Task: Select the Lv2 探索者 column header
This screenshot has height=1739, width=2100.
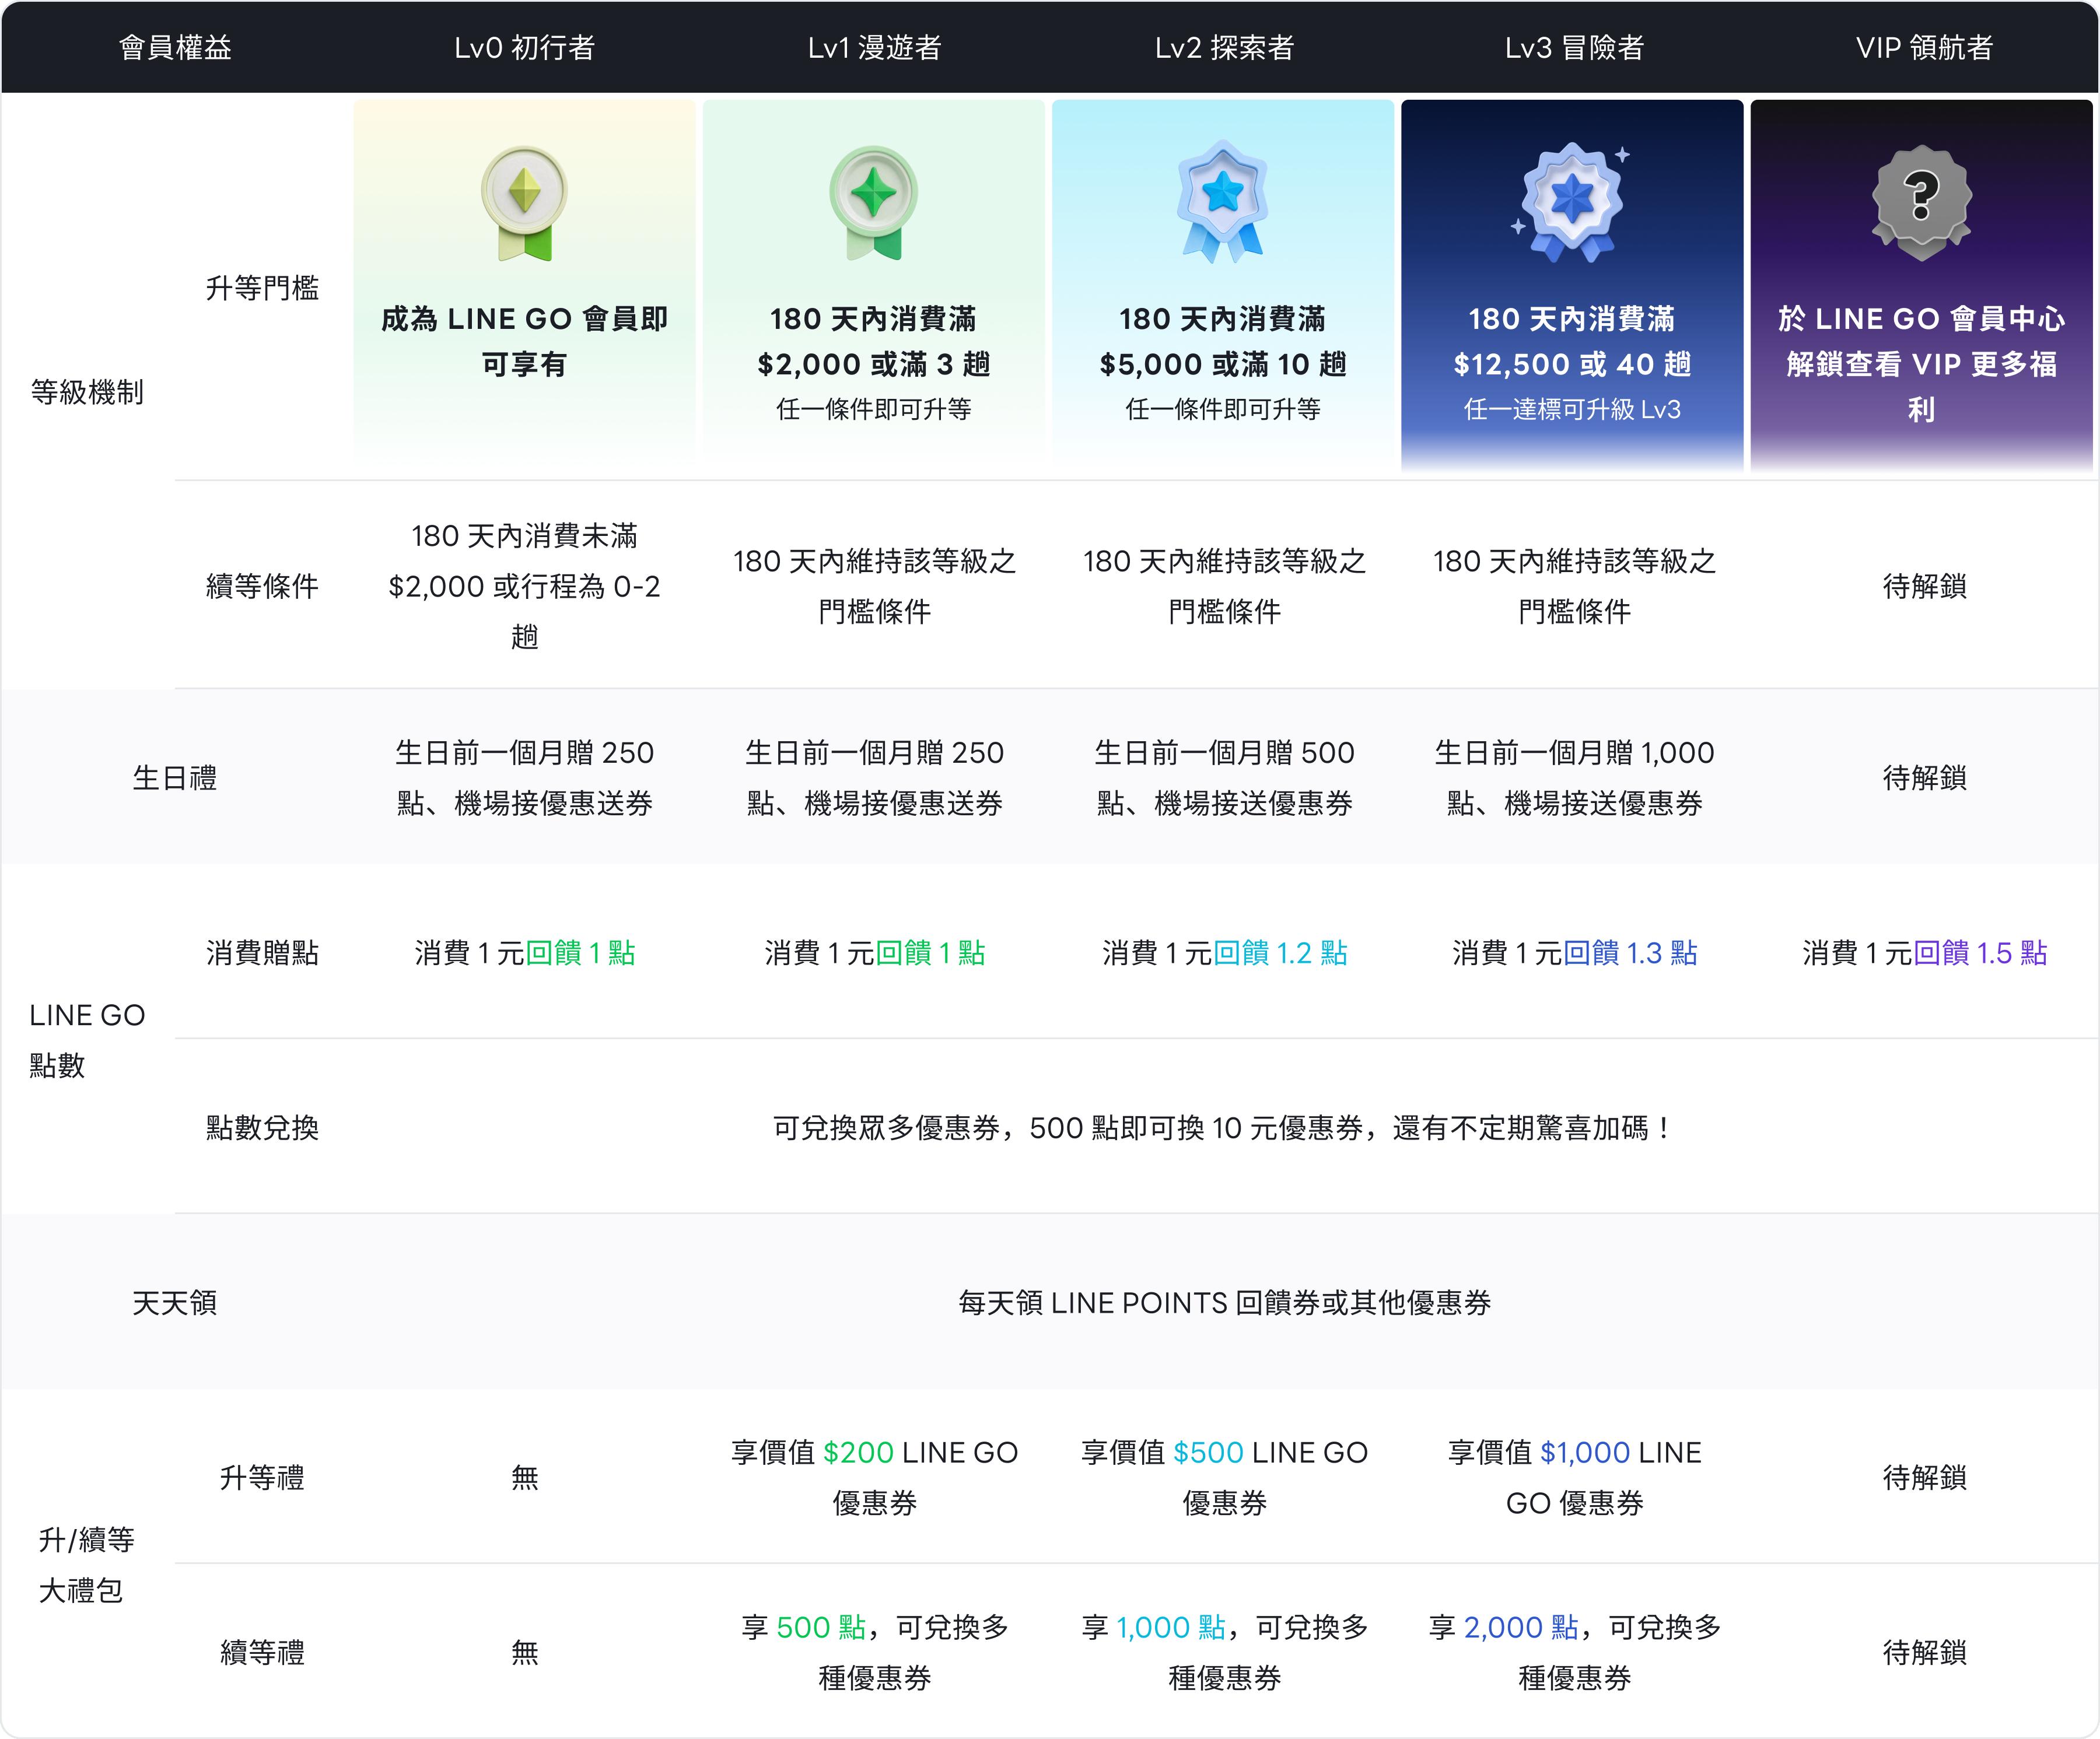Action: point(1224,47)
